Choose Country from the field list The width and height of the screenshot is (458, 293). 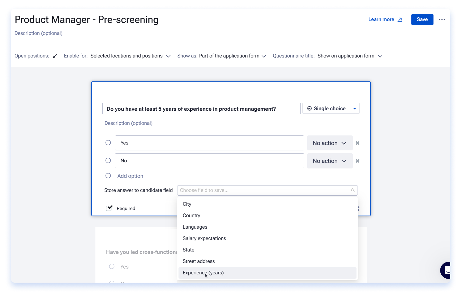[x=267, y=216]
